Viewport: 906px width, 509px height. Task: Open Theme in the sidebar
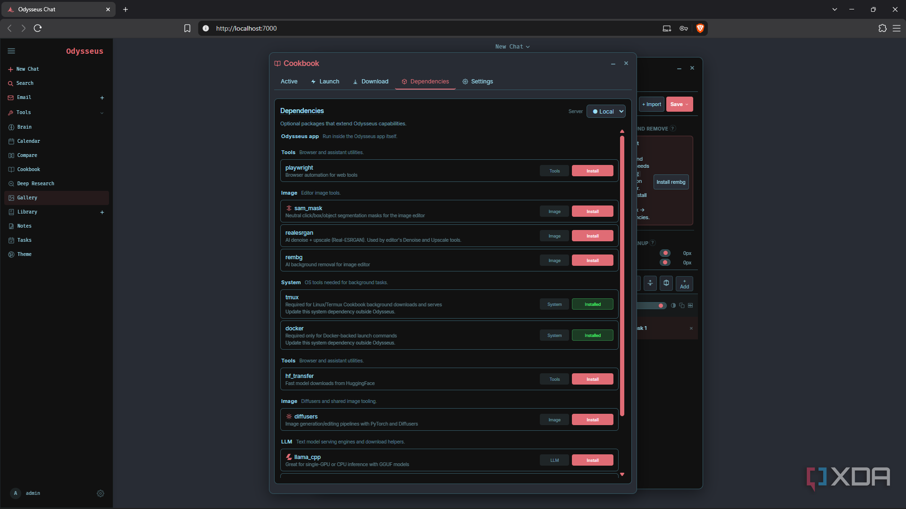(56, 254)
